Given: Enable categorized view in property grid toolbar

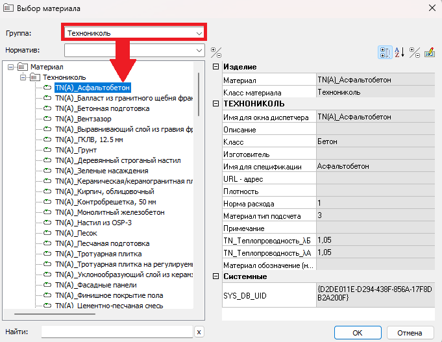Looking at the screenshot, I should 384,52.
